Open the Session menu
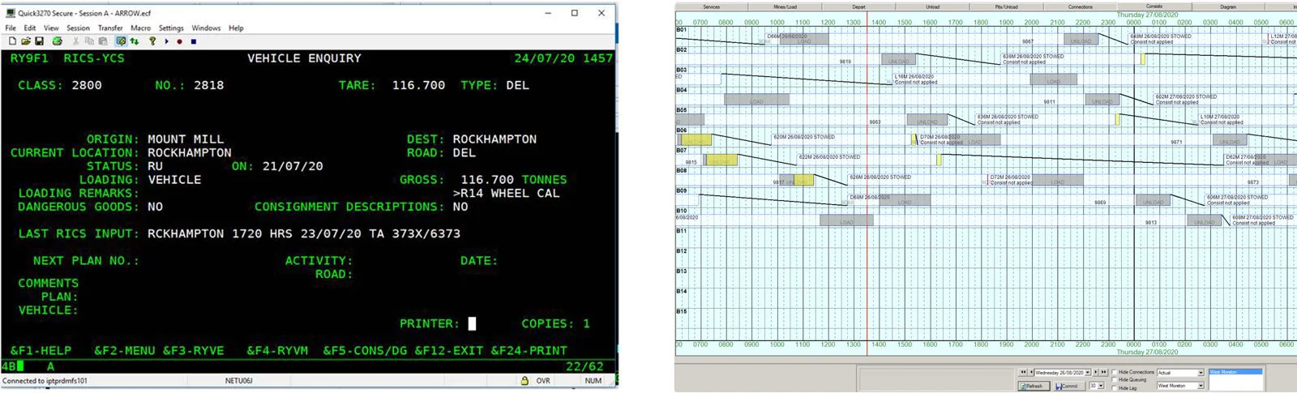The width and height of the screenshot is (1297, 393). (79, 28)
